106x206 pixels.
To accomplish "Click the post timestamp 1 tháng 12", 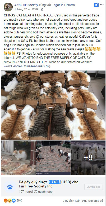I will 26,9.
